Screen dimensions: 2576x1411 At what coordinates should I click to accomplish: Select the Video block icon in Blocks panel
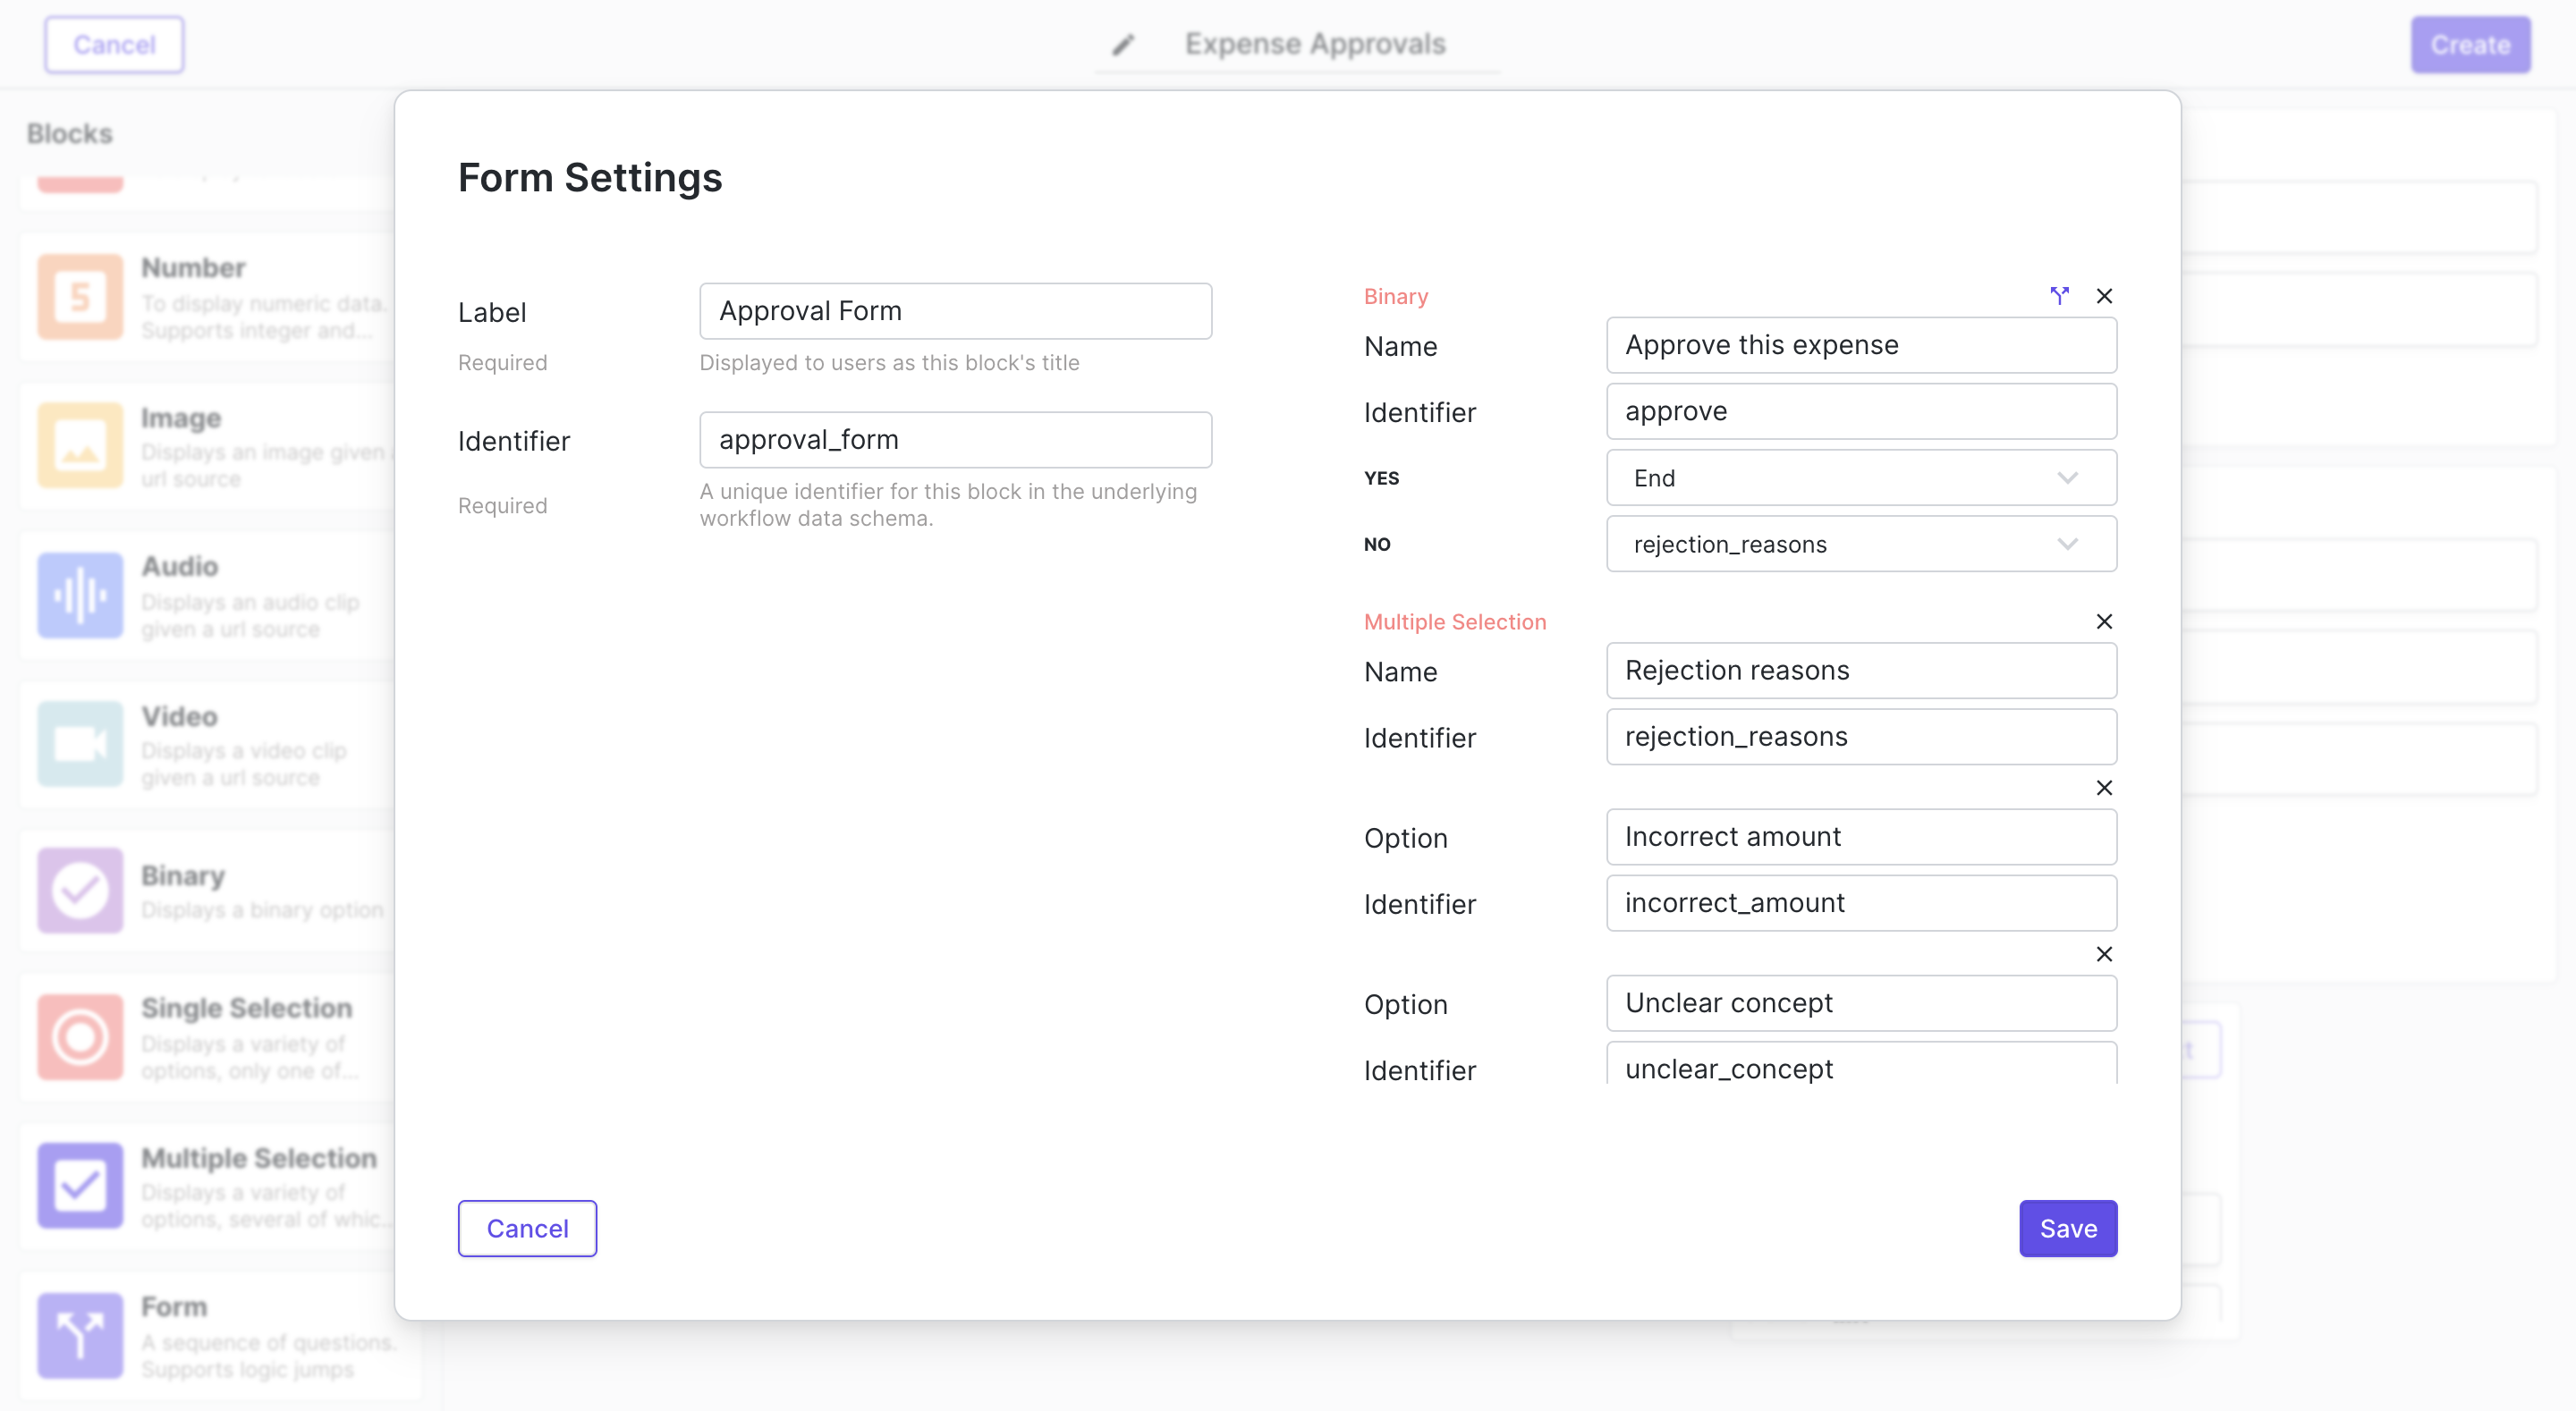click(x=80, y=744)
